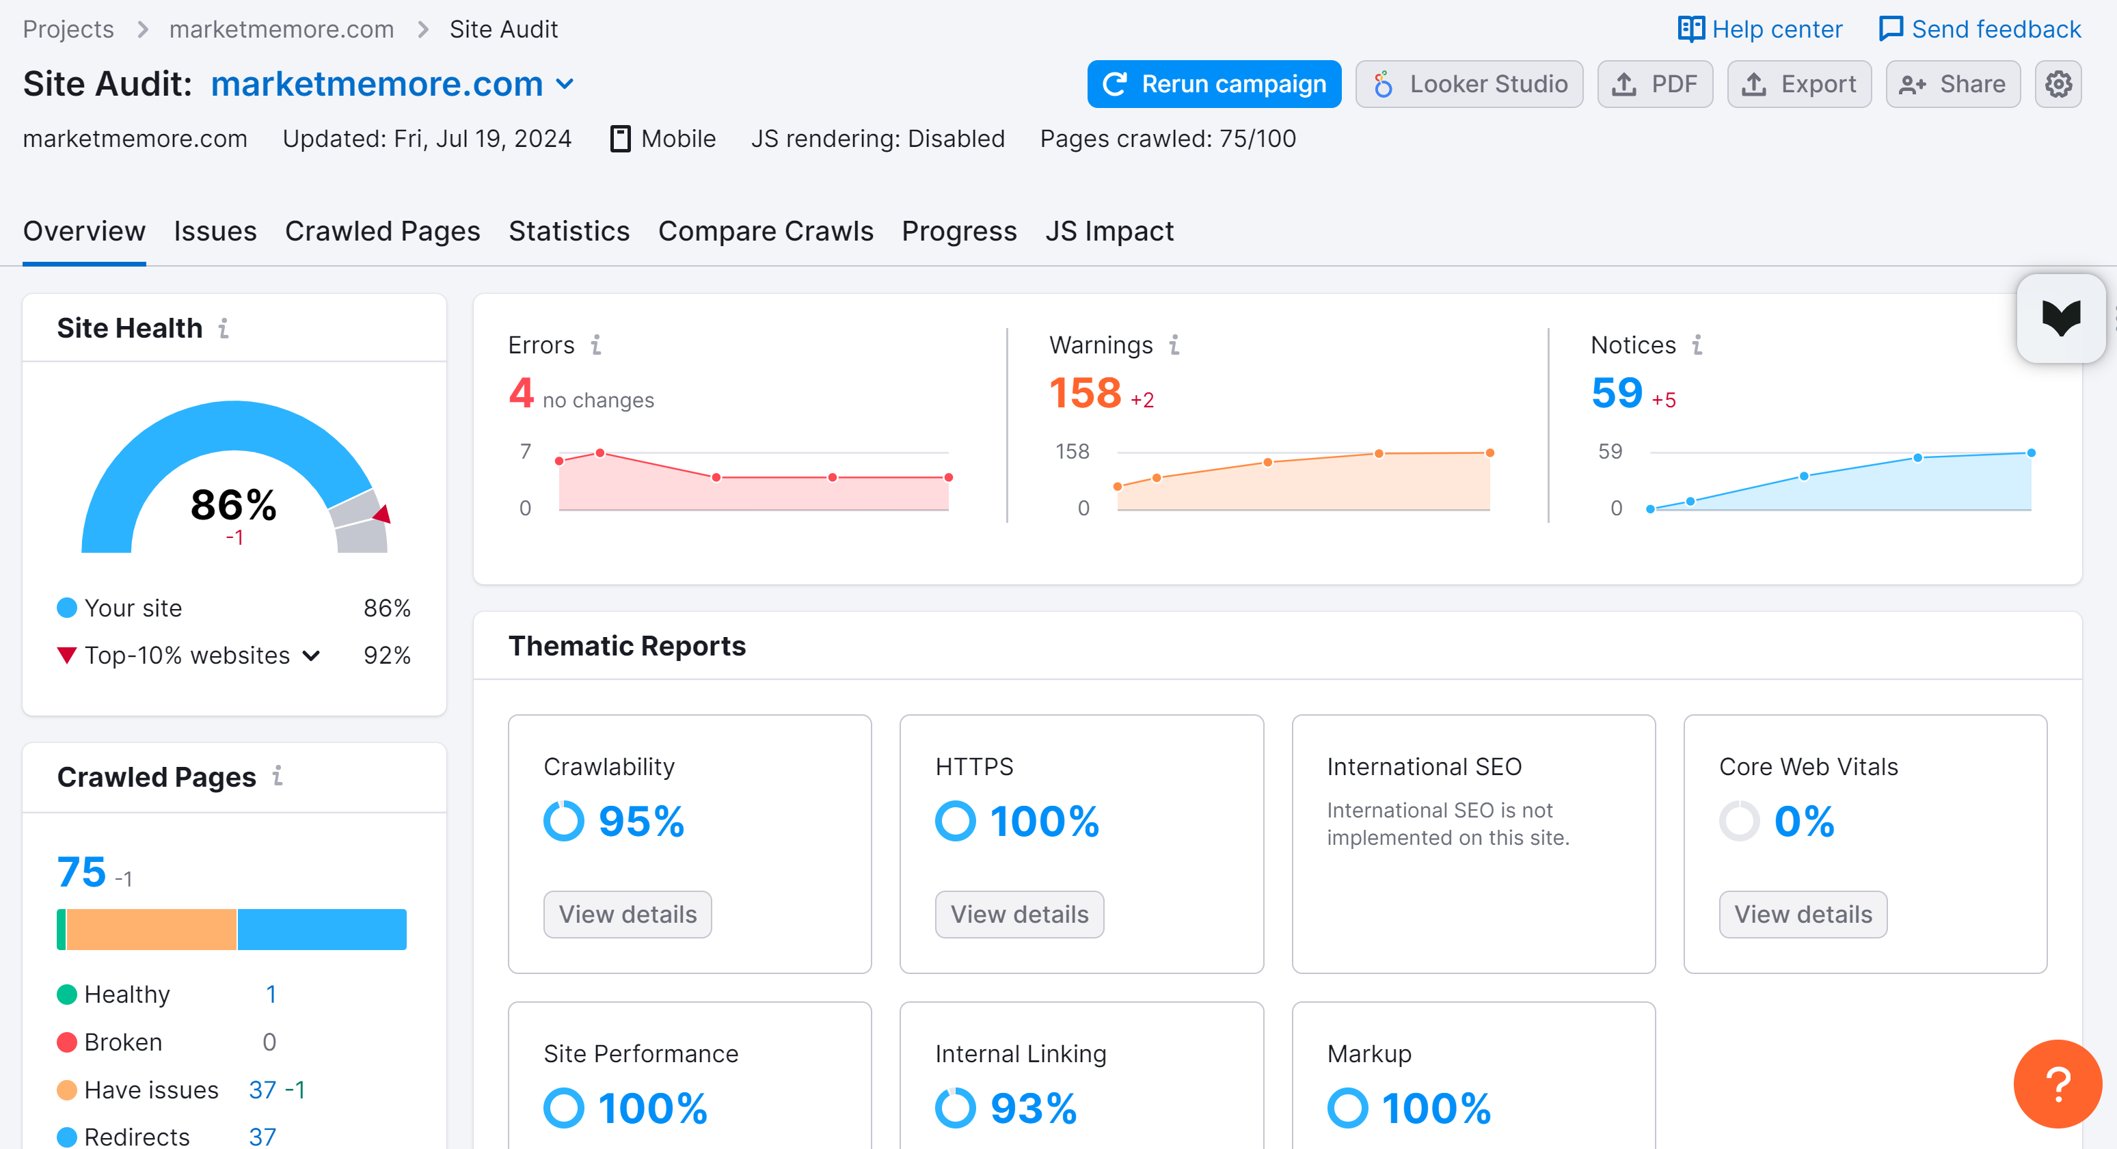The height and width of the screenshot is (1149, 2117).
Task: Click the Errors trend chart
Action: point(753,480)
